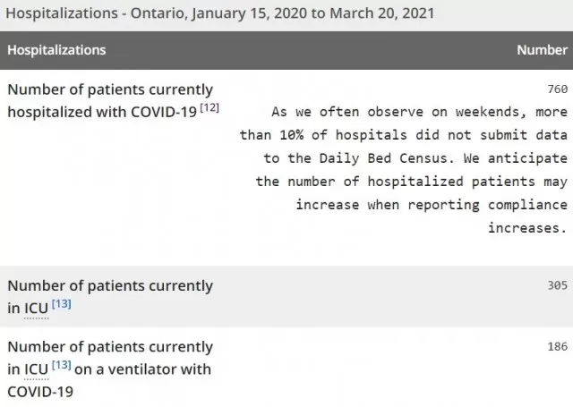Open footnote 13 in the ventilator row
Screen dimensions: 573x407
pos(62,365)
